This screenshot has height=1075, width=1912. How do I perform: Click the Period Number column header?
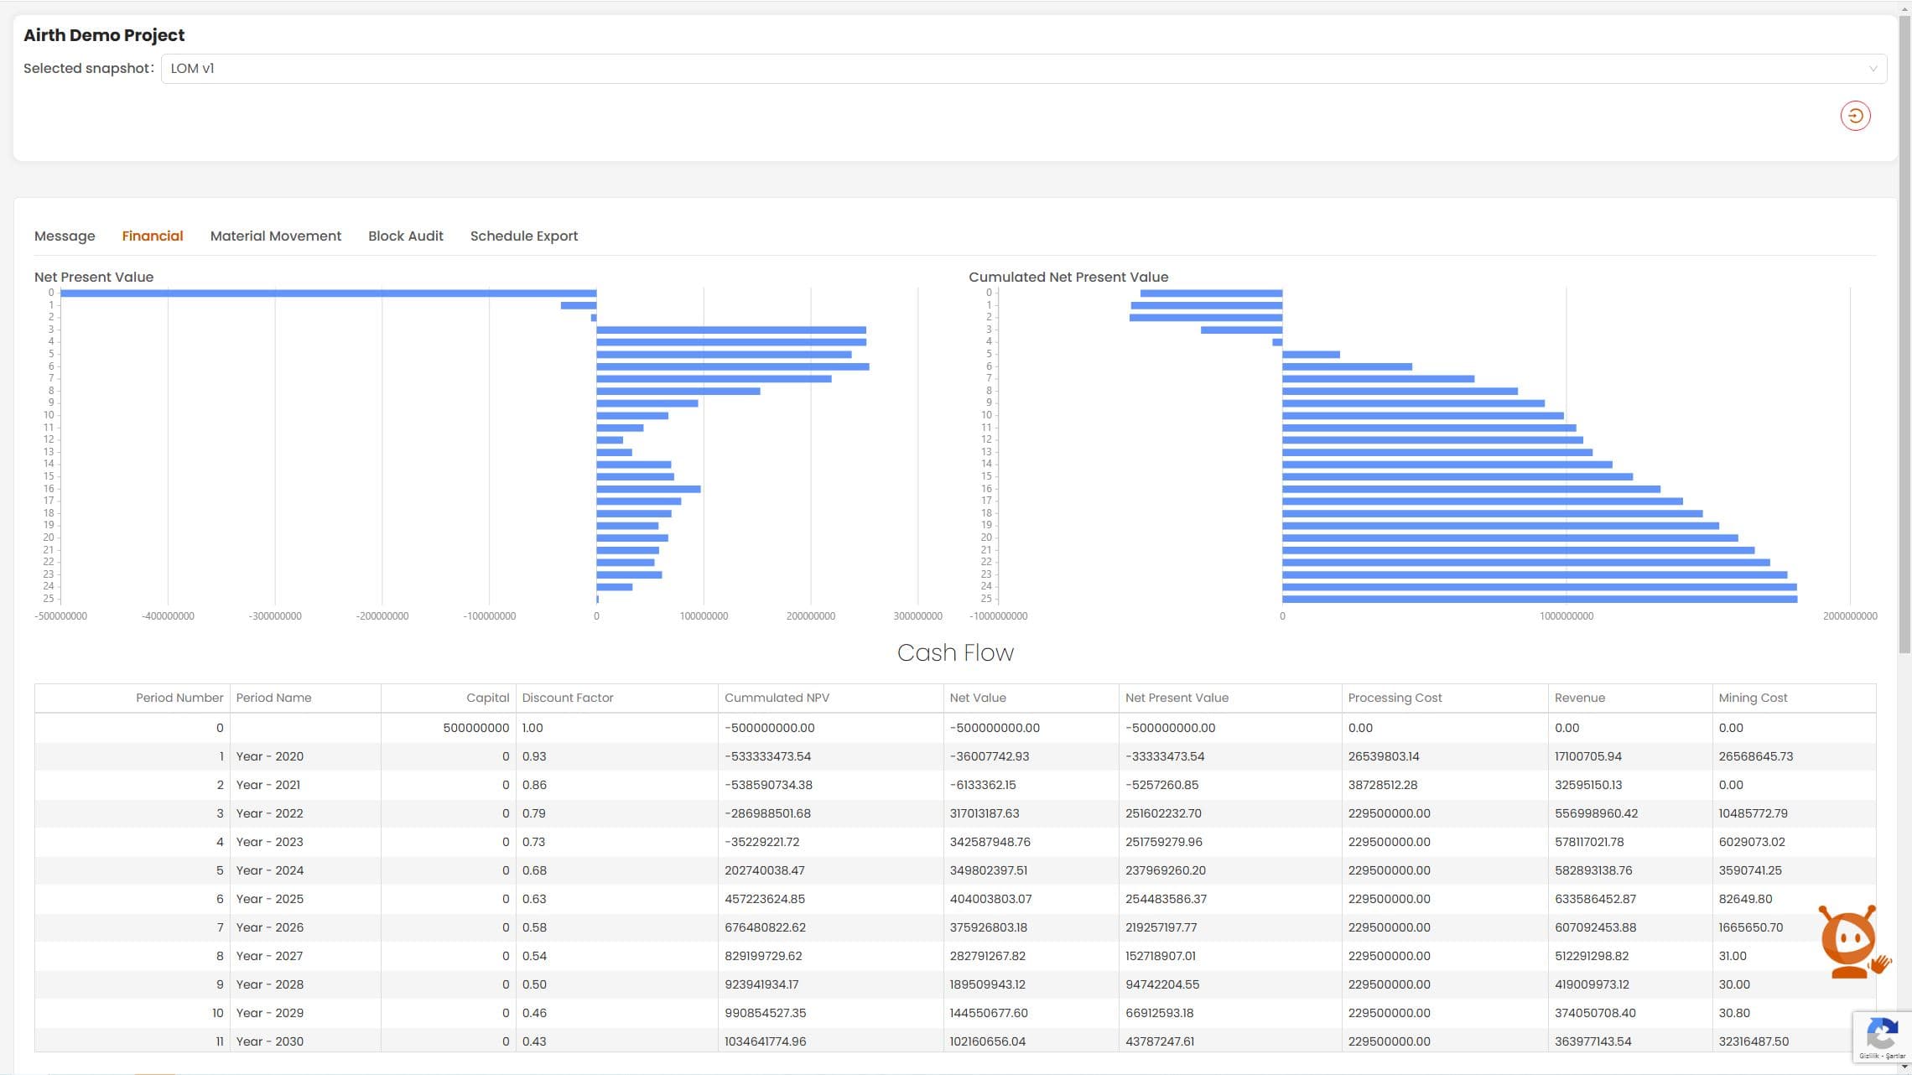(x=179, y=698)
